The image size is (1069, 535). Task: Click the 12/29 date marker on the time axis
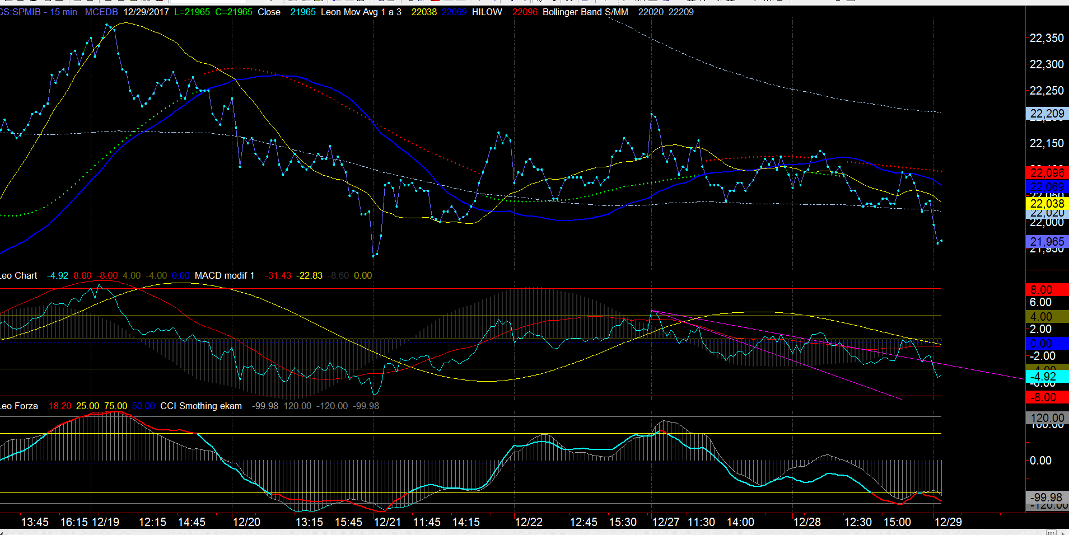click(948, 522)
